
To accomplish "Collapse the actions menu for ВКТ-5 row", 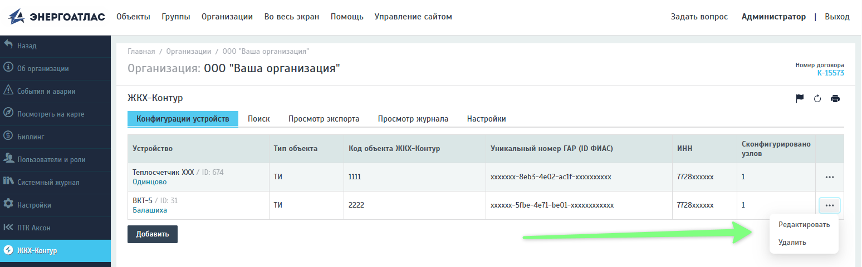I will pos(830,205).
